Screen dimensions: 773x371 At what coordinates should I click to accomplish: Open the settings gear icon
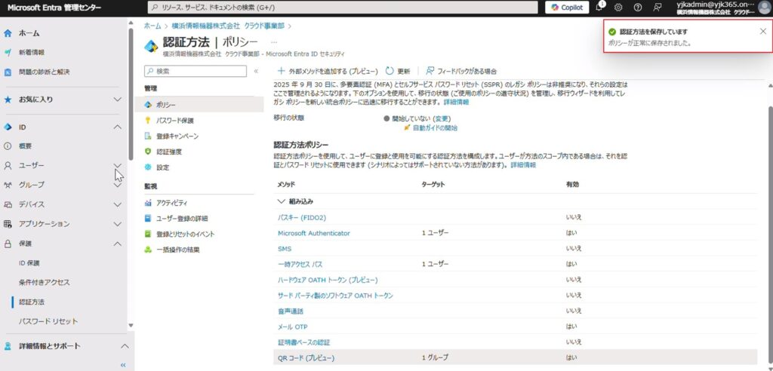pos(618,8)
